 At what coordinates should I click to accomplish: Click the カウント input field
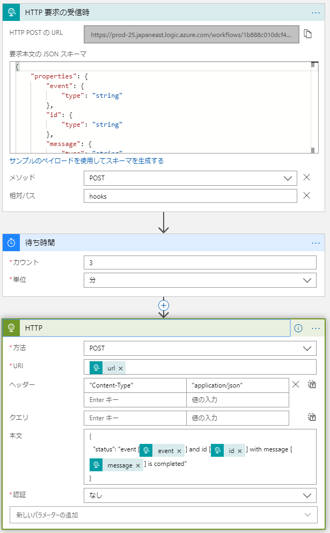[200, 262]
